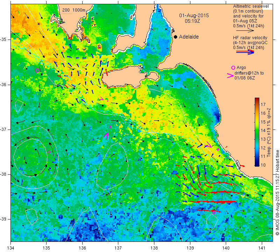Click the longitude axis label 134
280x252 pixels.
tap(11, 248)
